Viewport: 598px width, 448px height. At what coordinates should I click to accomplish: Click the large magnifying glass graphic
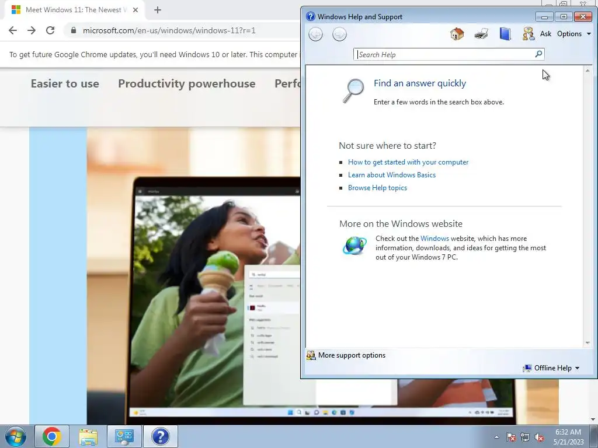pos(353,90)
